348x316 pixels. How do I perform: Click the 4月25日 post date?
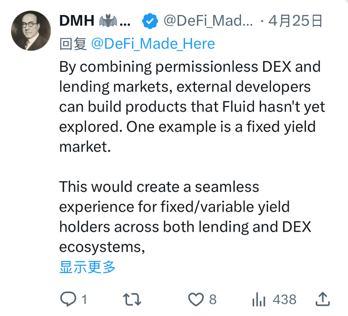296,21
